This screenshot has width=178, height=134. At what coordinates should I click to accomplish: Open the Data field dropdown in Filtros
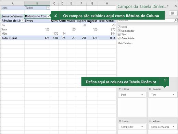pyautogui.click(x=142, y=94)
